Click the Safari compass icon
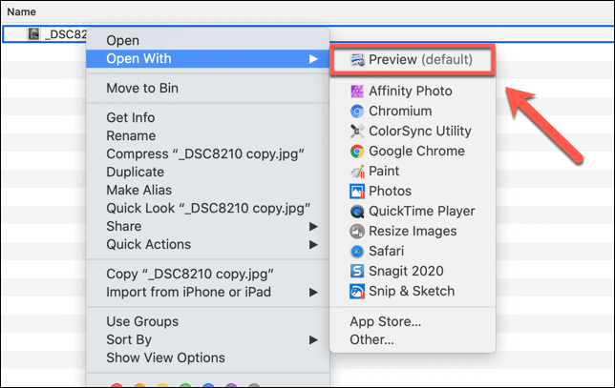 click(x=357, y=252)
